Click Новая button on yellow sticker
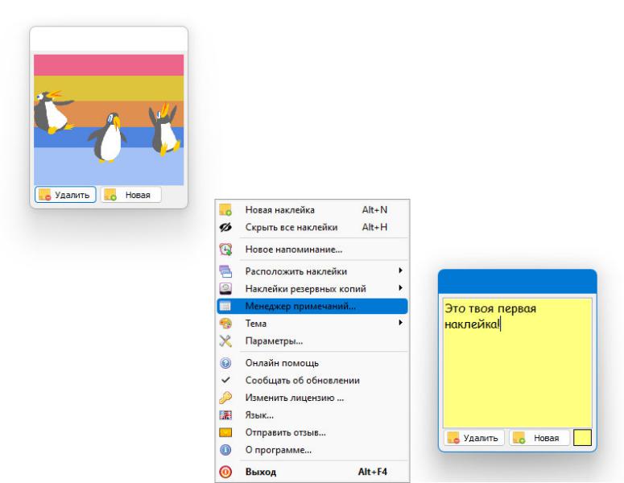The width and height of the screenshot is (624, 483). click(x=539, y=438)
